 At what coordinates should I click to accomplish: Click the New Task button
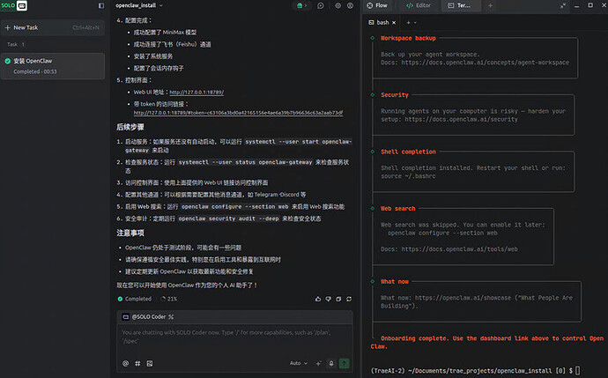pos(26,27)
